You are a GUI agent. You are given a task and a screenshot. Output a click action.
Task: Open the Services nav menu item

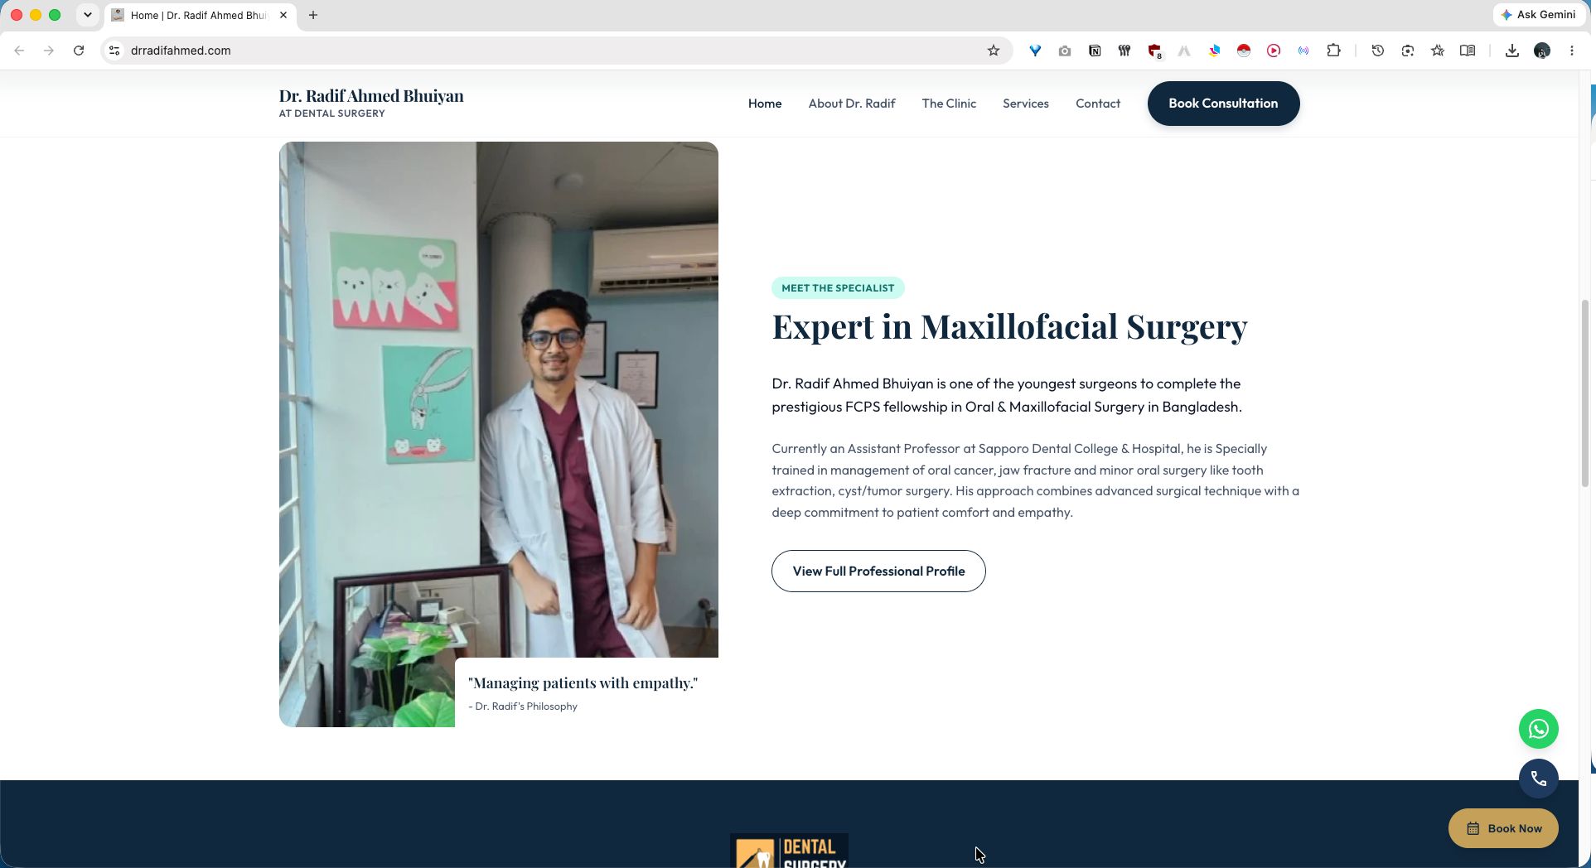(x=1025, y=104)
